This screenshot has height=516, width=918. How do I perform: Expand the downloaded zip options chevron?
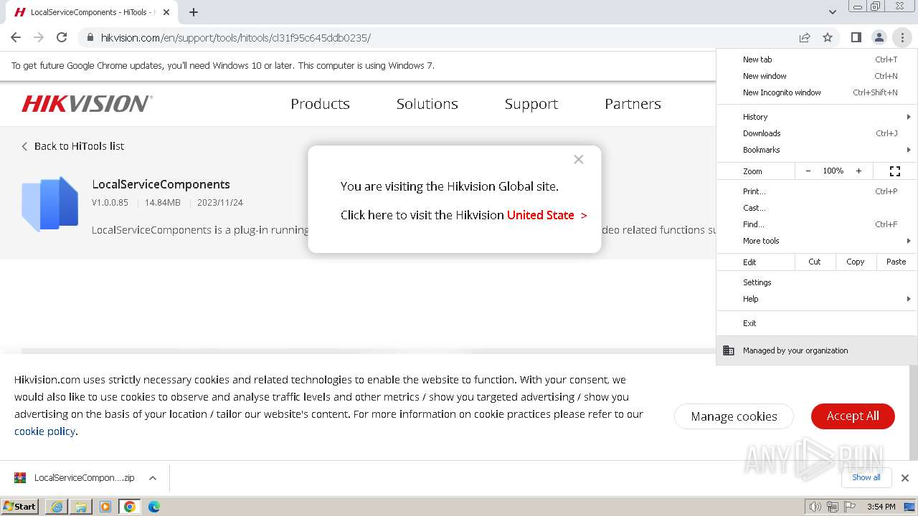point(153,478)
